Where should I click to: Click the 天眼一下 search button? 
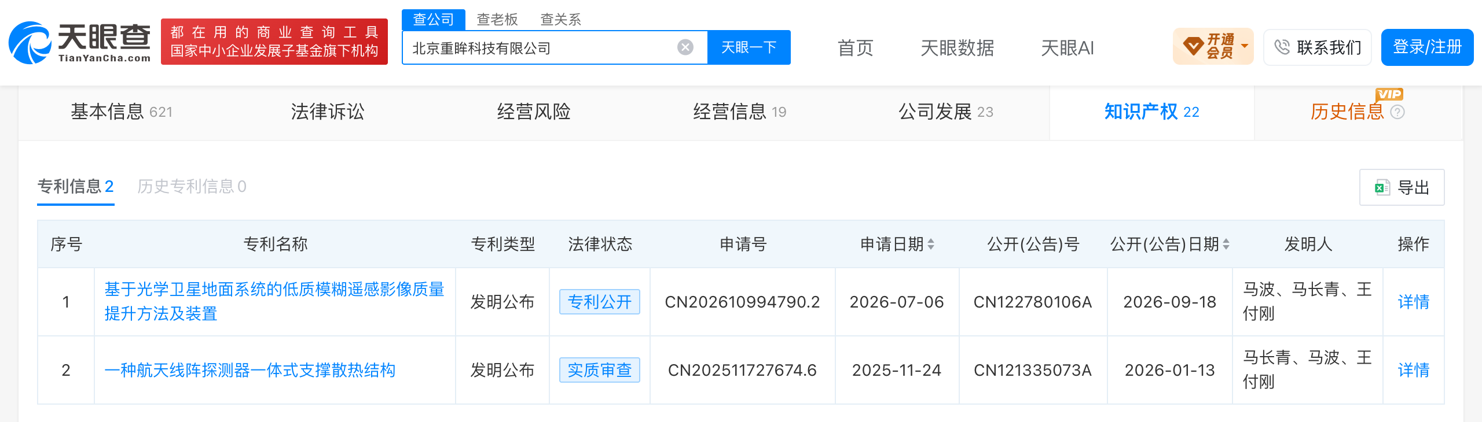point(749,47)
